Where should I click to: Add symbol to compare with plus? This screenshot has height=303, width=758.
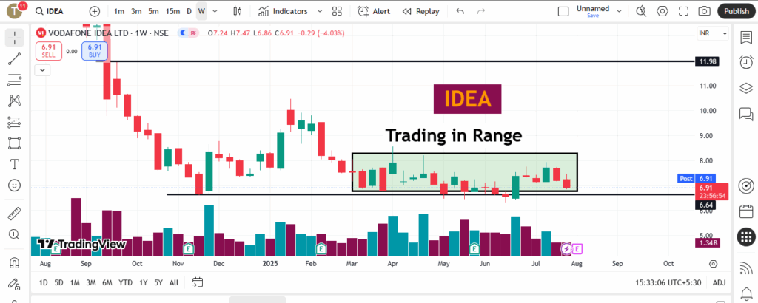coord(95,11)
